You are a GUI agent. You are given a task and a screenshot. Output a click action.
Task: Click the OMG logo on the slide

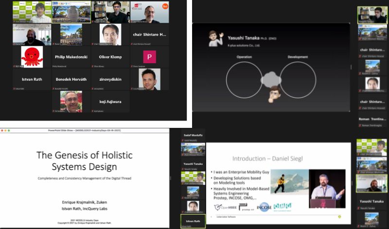coord(283,207)
